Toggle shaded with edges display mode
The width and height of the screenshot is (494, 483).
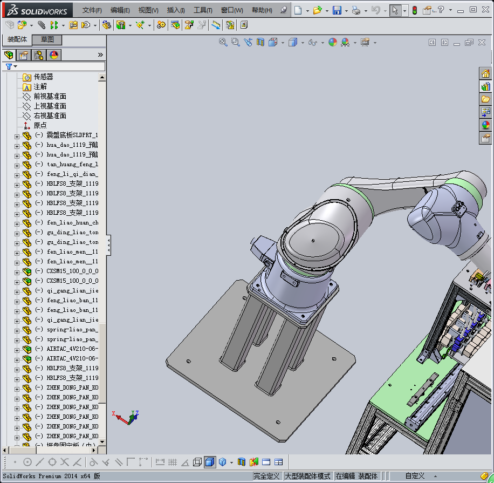click(x=209, y=462)
